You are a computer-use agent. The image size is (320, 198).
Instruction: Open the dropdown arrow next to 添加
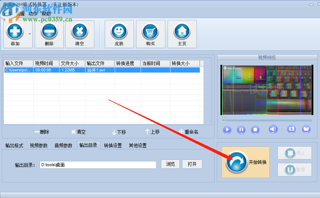[30, 34]
